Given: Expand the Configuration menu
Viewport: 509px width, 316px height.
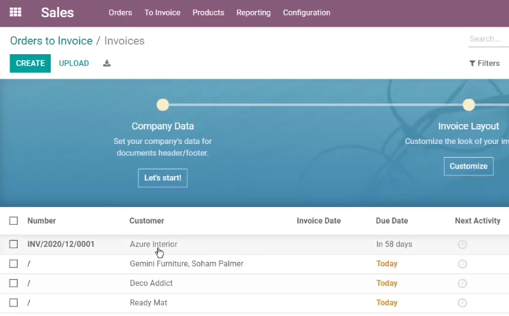Looking at the screenshot, I should (x=307, y=12).
